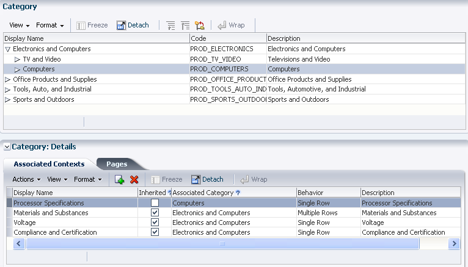
Task: Open the Actions menu
Action: point(26,179)
